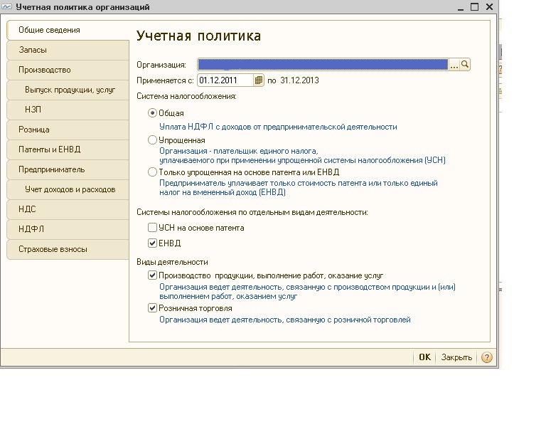Close window with the X icon
This screenshot has width=546, height=437.
pos(489,6)
